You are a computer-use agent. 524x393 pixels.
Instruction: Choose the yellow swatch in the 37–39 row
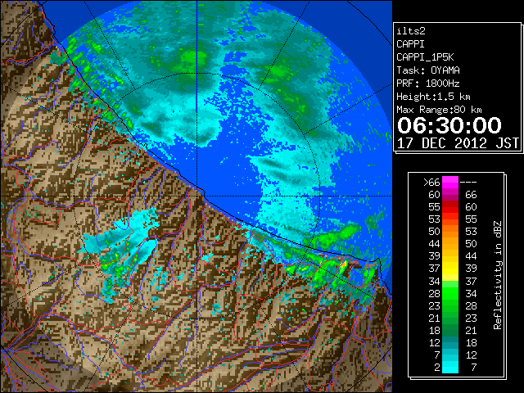tap(450, 269)
